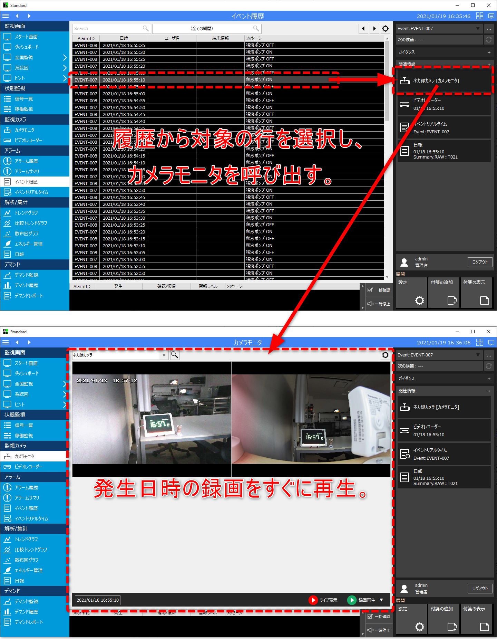
Task: Open dropdown arrow next to 録画再生
Action: pyautogui.click(x=381, y=600)
